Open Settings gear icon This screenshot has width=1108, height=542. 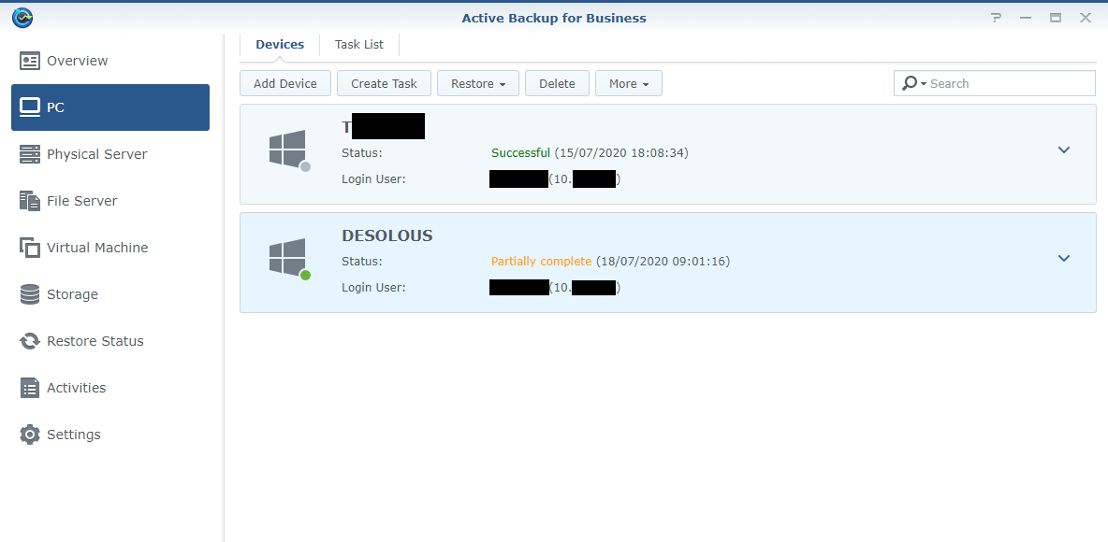coord(30,434)
